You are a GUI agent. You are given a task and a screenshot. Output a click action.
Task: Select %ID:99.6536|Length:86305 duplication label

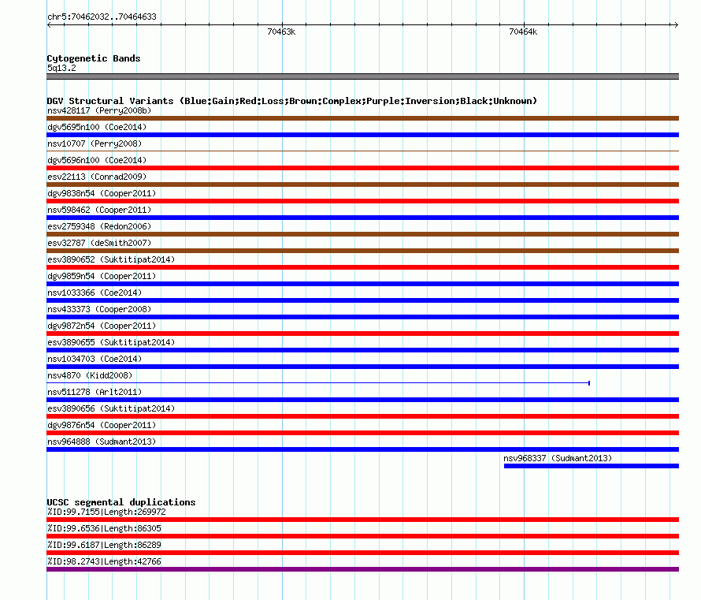[104, 528]
